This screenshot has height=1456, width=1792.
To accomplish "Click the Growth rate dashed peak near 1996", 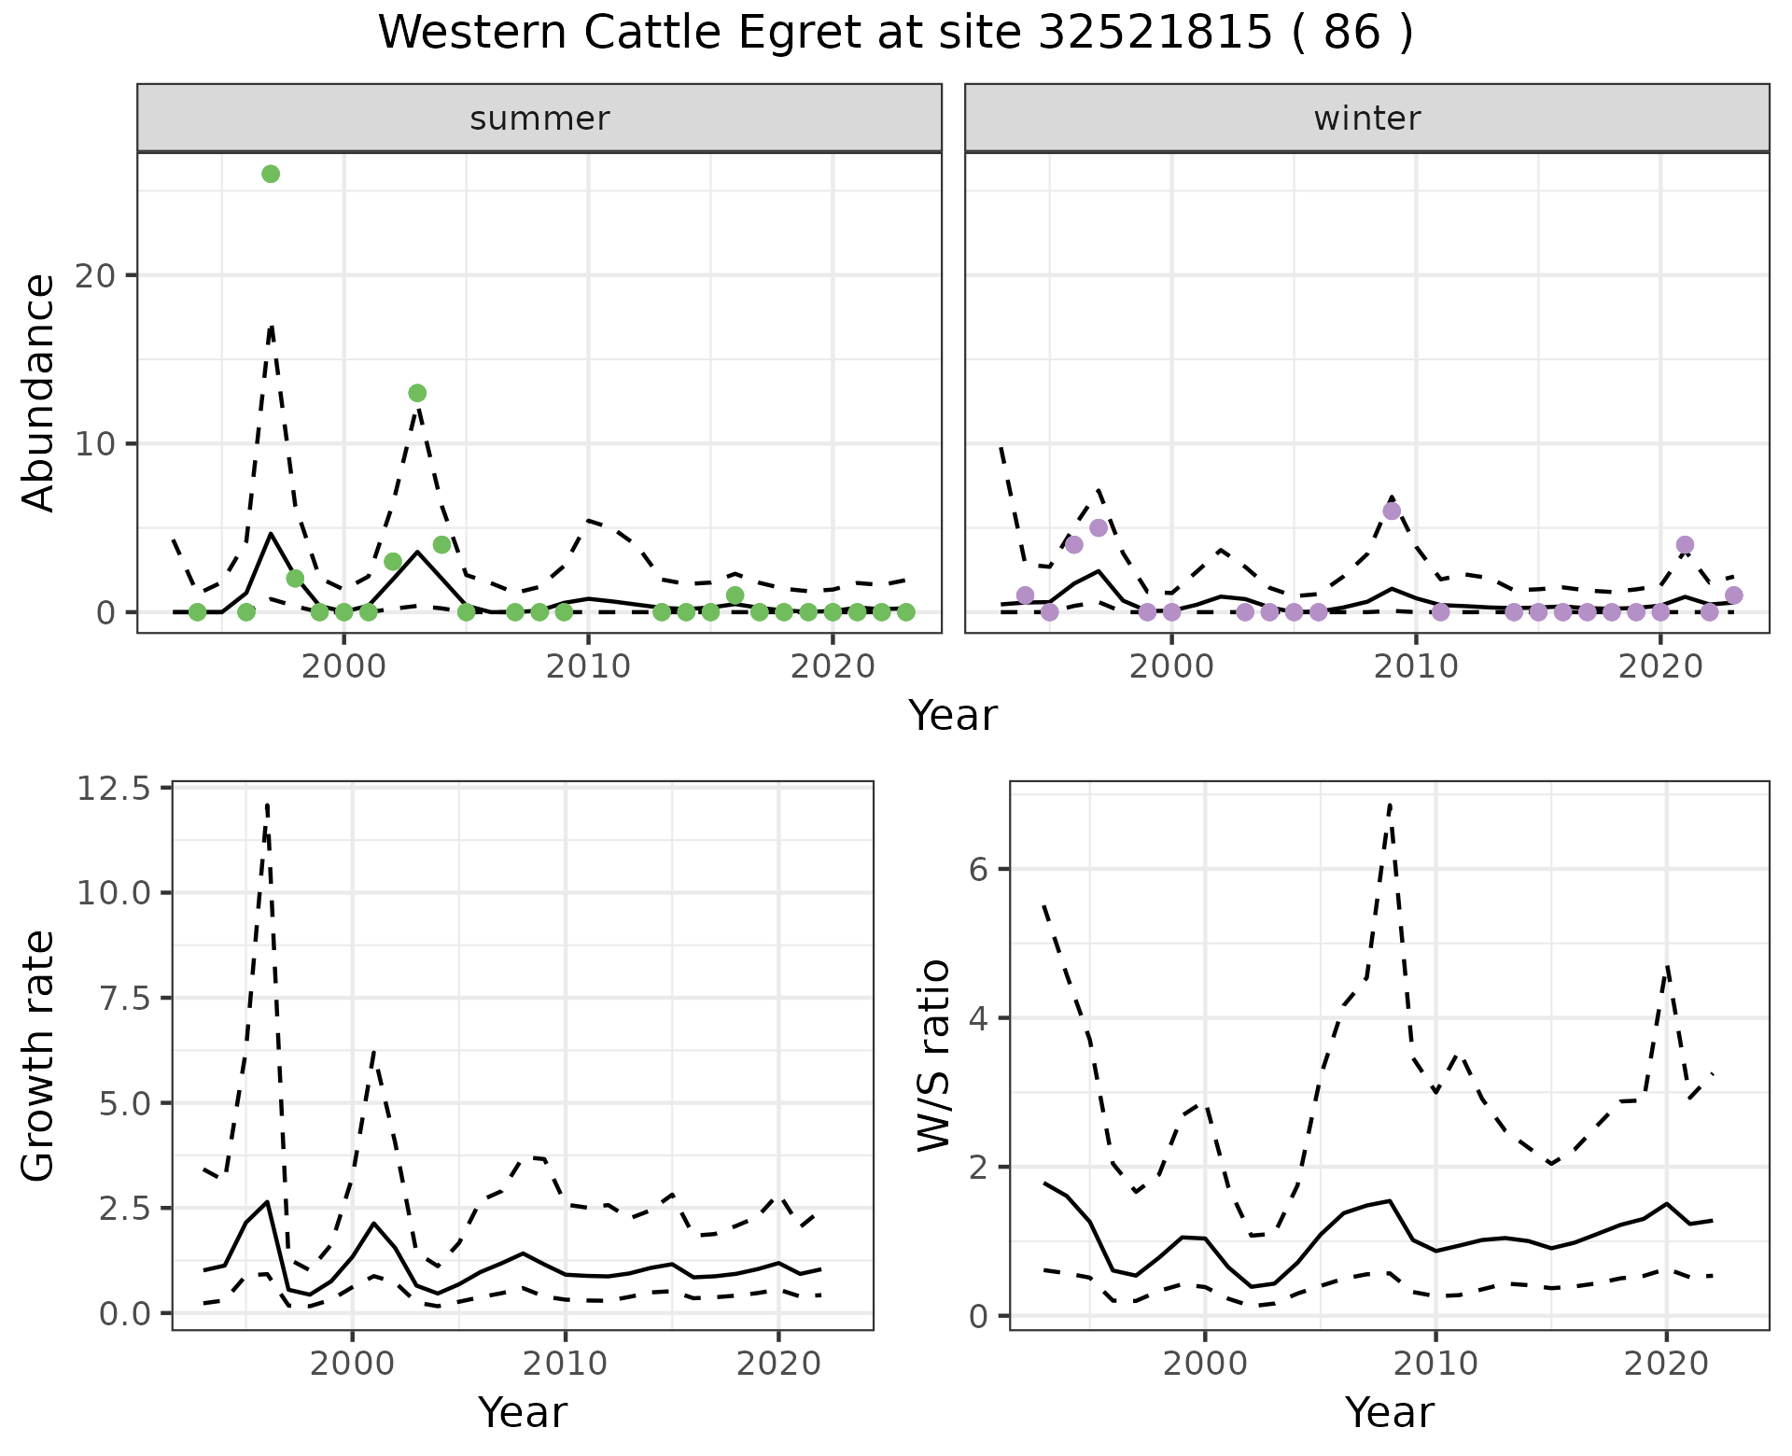I will coord(267,805).
